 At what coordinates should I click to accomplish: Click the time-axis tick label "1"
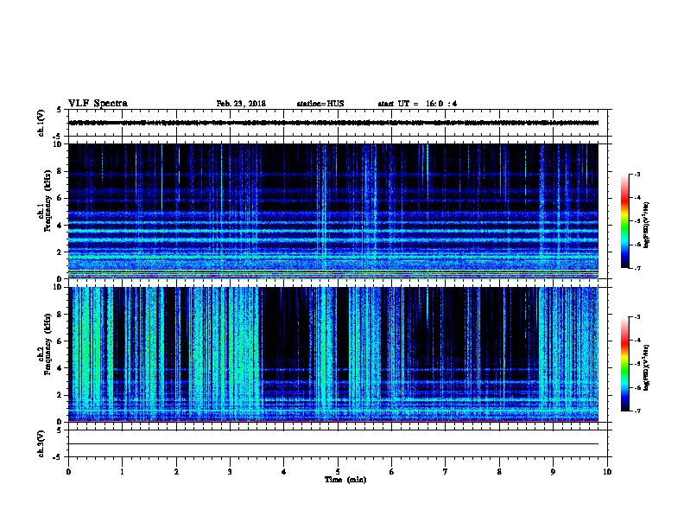[123, 472]
